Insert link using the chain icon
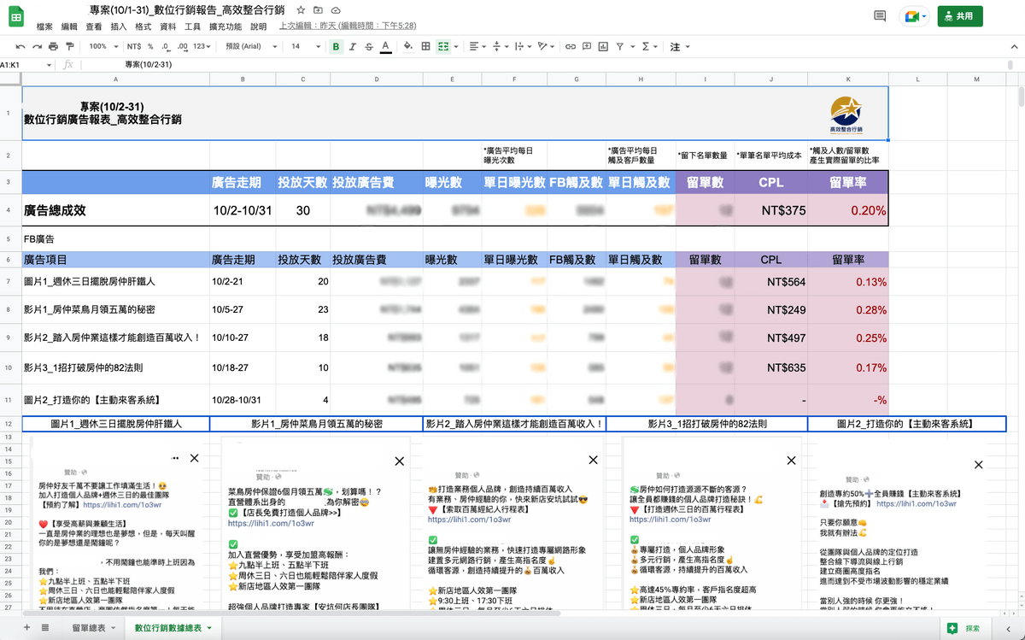The image size is (1025, 640). coord(571,46)
